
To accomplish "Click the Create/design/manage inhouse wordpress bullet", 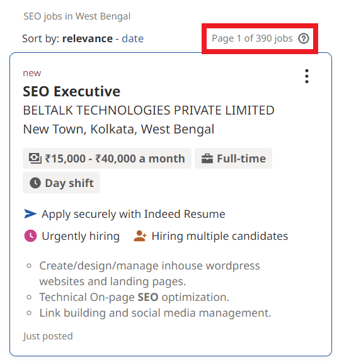I will pos(149,273).
